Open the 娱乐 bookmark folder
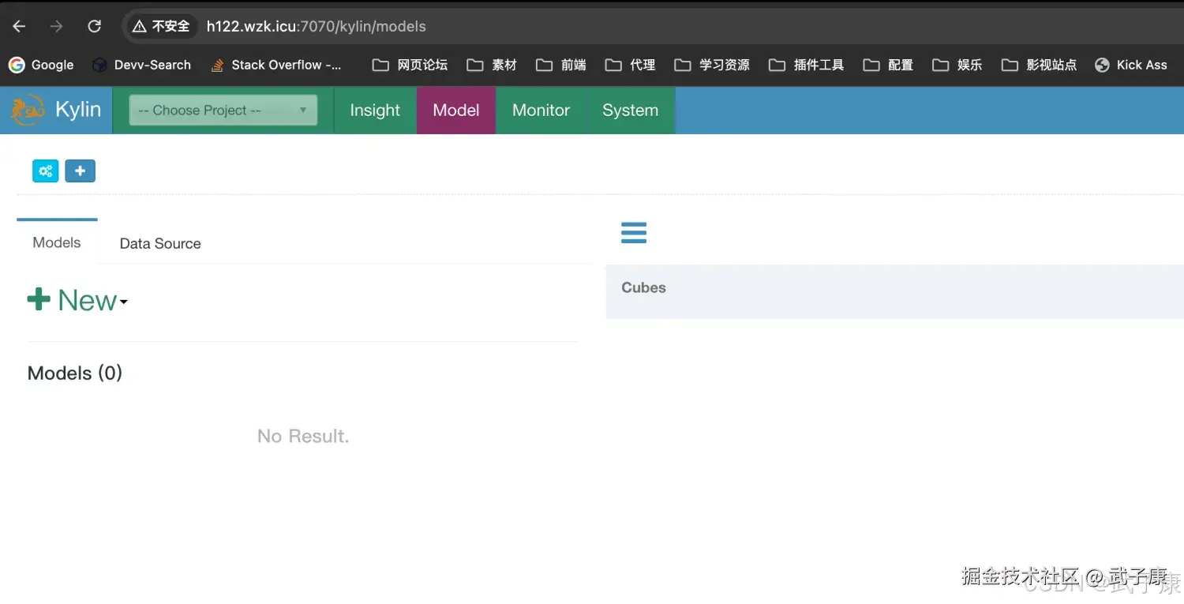 957,65
